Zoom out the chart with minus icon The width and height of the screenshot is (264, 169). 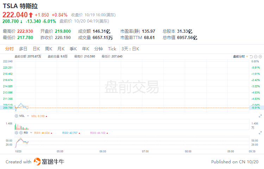coord(256,57)
